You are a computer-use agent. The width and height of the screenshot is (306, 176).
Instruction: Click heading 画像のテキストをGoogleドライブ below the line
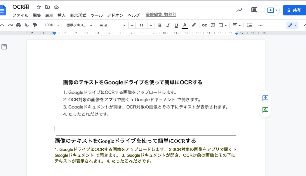(125, 141)
